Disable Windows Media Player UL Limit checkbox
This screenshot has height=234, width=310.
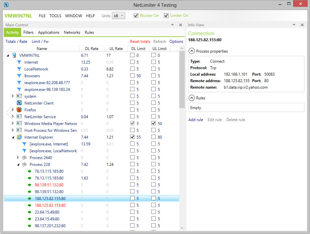coord(154,123)
